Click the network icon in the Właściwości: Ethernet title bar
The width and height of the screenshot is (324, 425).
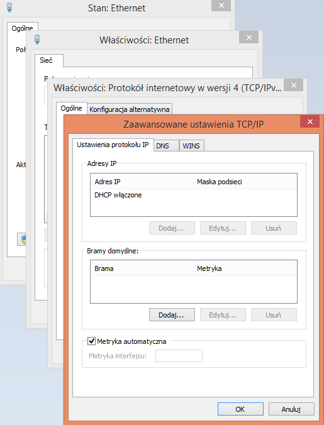point(37,40)
